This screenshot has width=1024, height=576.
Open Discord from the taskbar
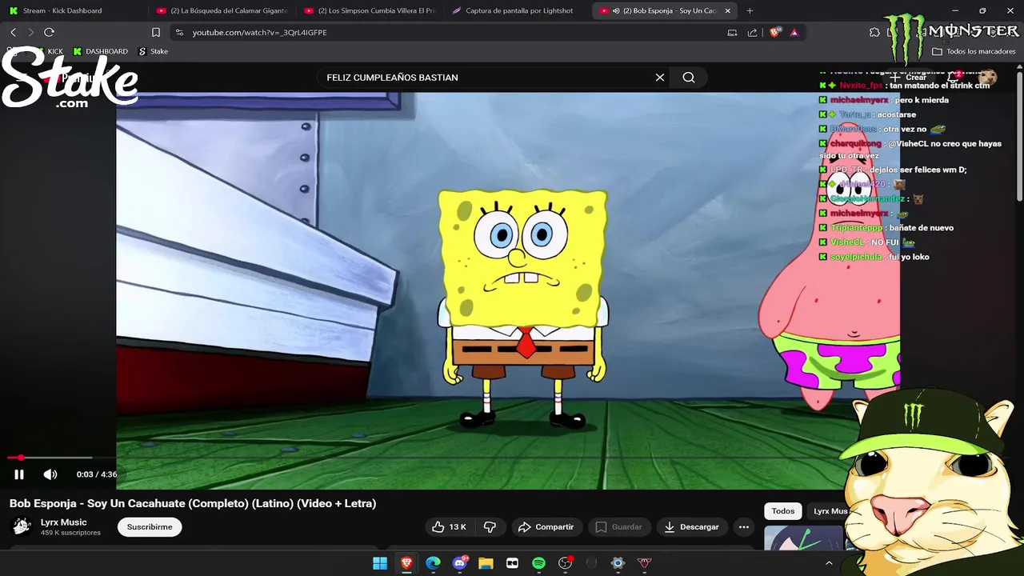pyautogui.click(x=460, y=563)
